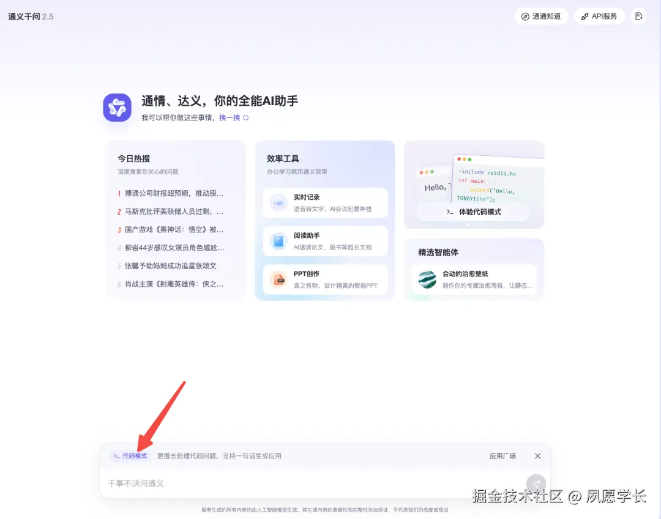661x519 pixels.
Task: Click the 体验代码模式 button
Action: tap(474, 212)
